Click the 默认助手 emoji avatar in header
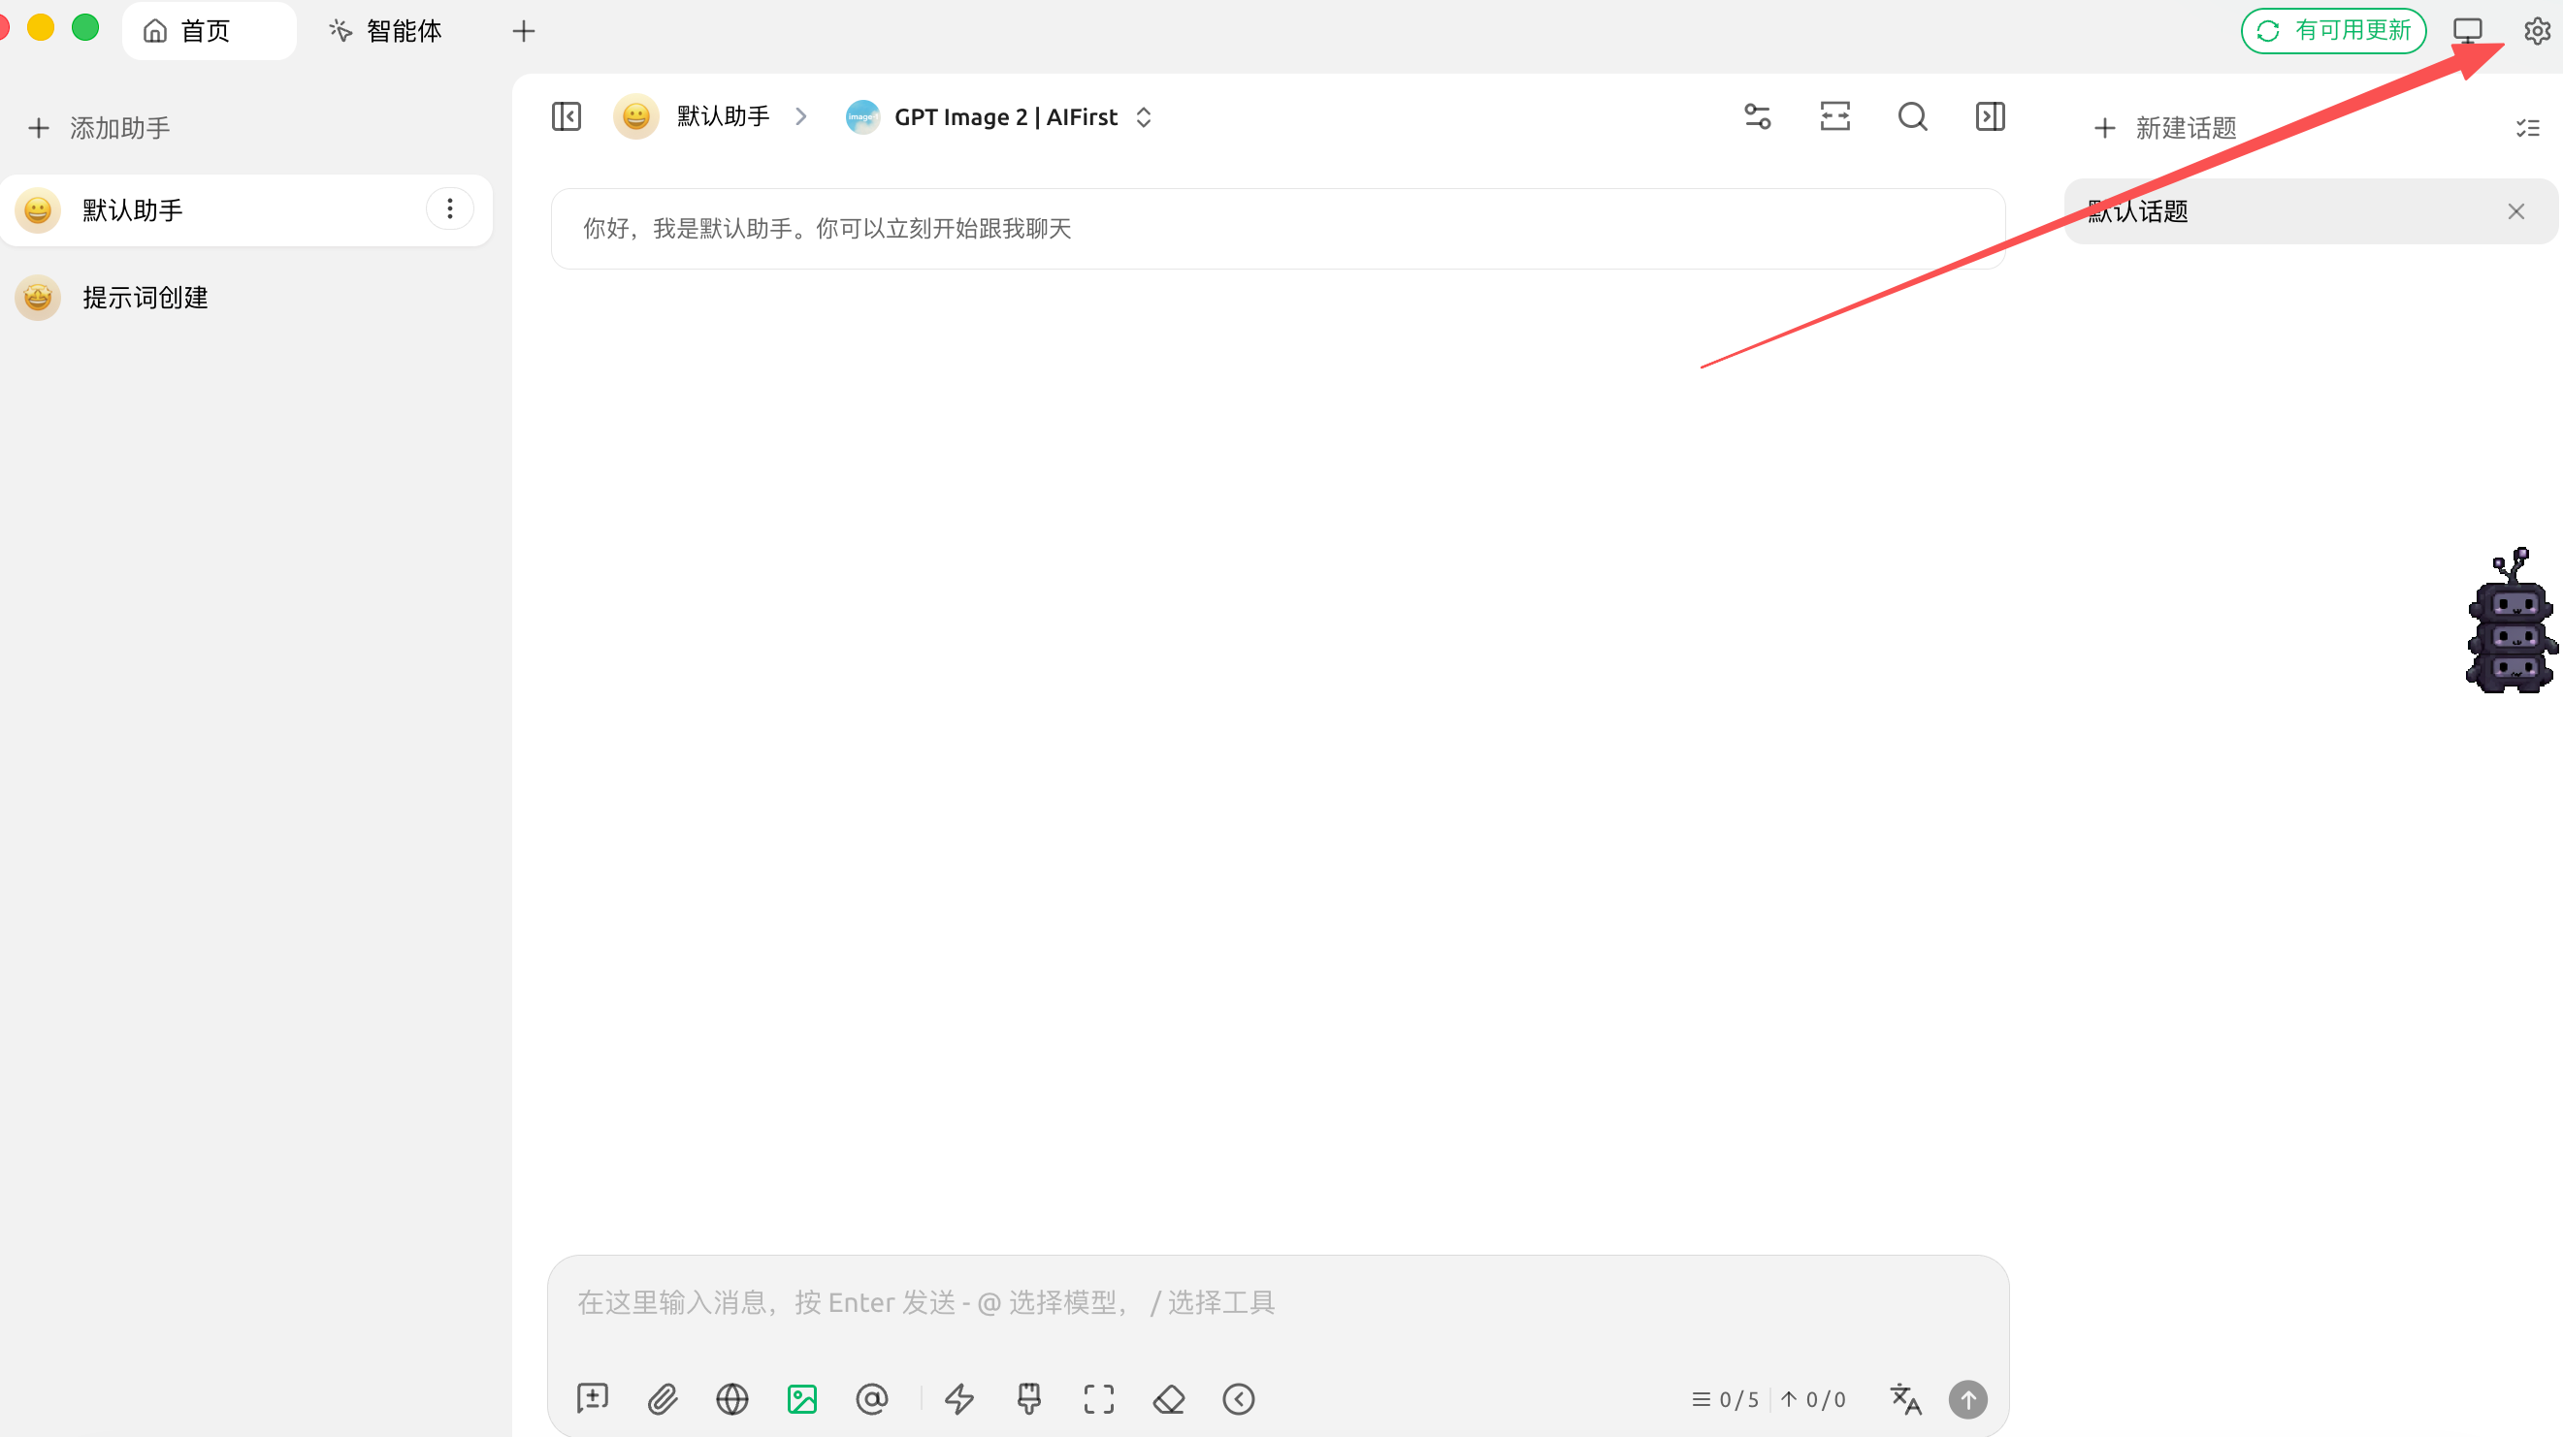2563x1437 pixels. coord(635,117)
